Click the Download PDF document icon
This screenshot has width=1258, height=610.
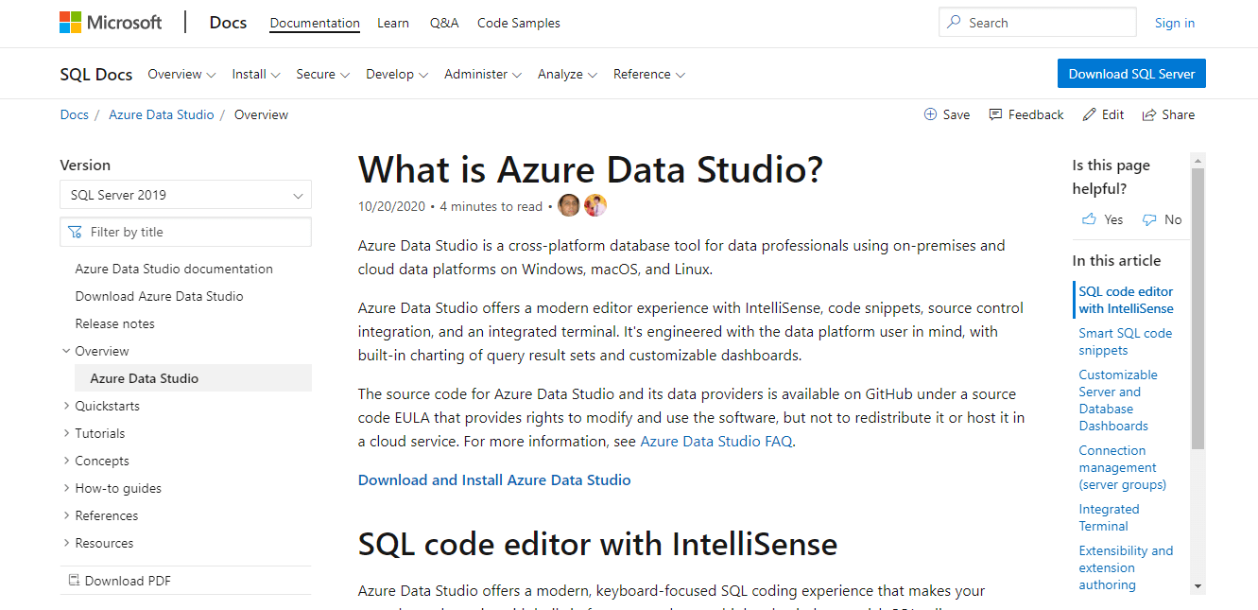pyautogui.click(x=74, y=581)
